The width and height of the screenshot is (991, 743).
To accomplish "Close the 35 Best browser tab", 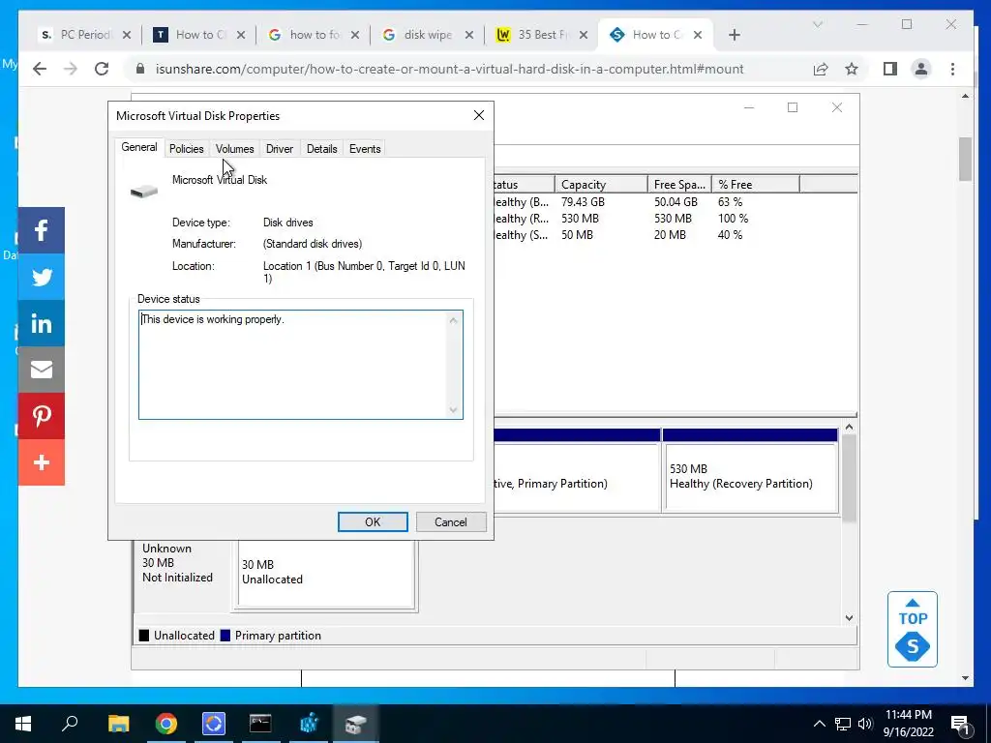I will point(584,35).
